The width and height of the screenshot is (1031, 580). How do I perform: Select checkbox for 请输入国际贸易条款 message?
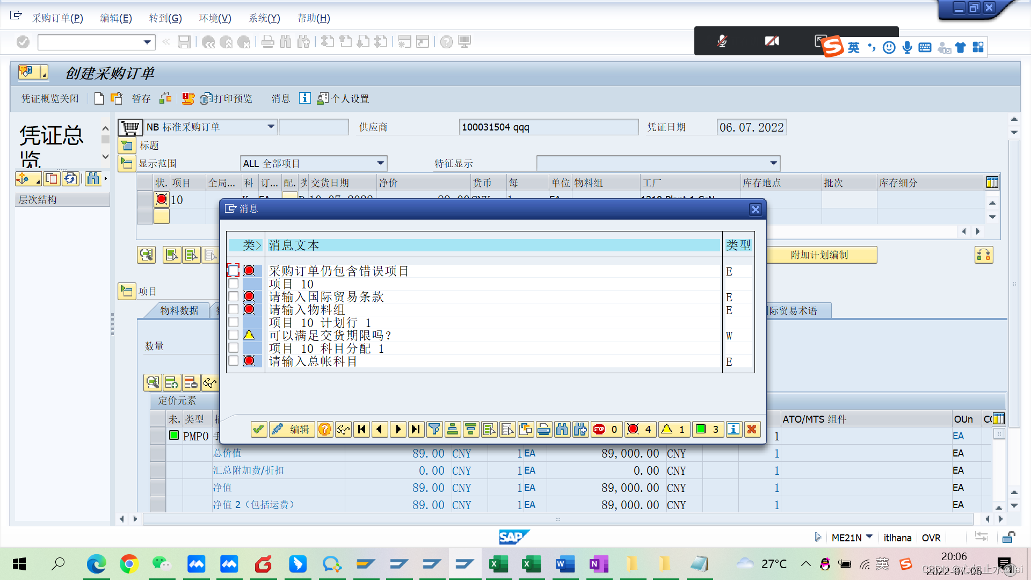pos(233,296)
